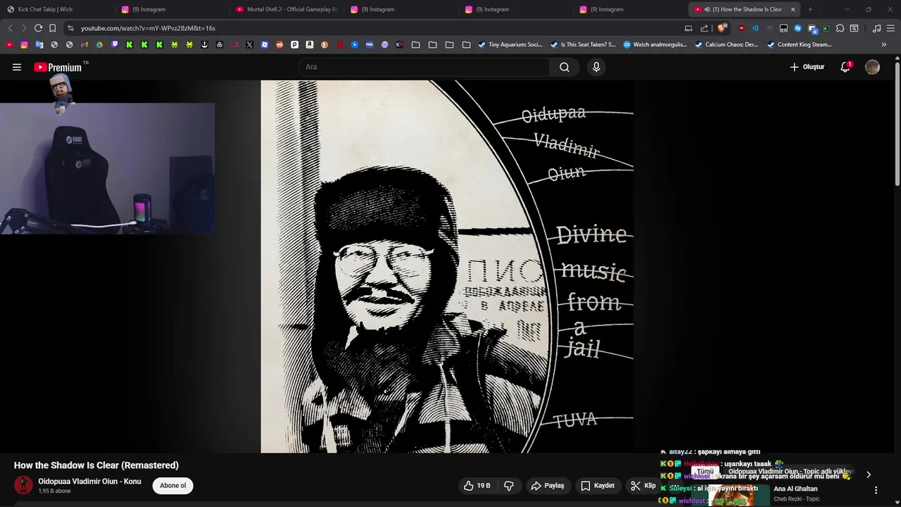The image size is (901, 507).
Task: Click the browser address bar URL
Action: pos(148,28)
